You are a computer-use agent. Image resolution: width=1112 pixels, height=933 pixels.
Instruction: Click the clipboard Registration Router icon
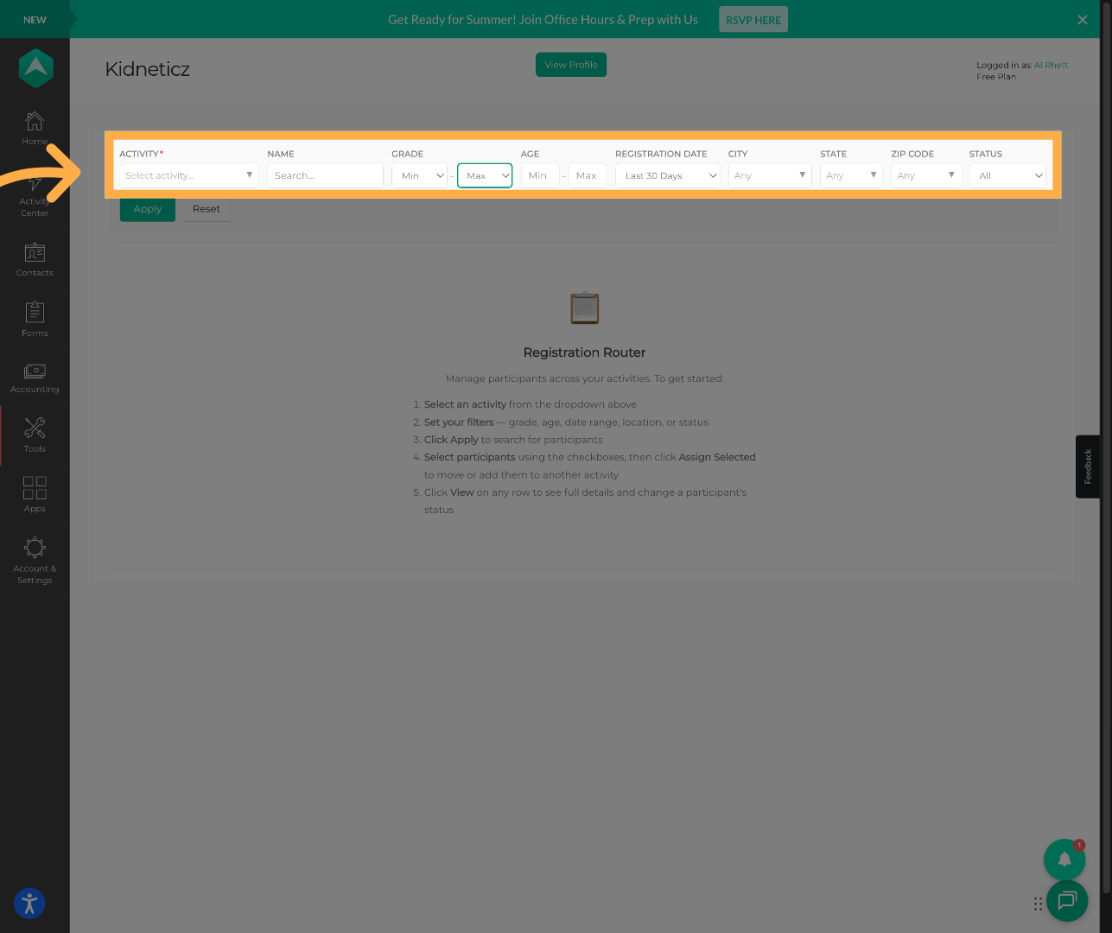[585, 308]
